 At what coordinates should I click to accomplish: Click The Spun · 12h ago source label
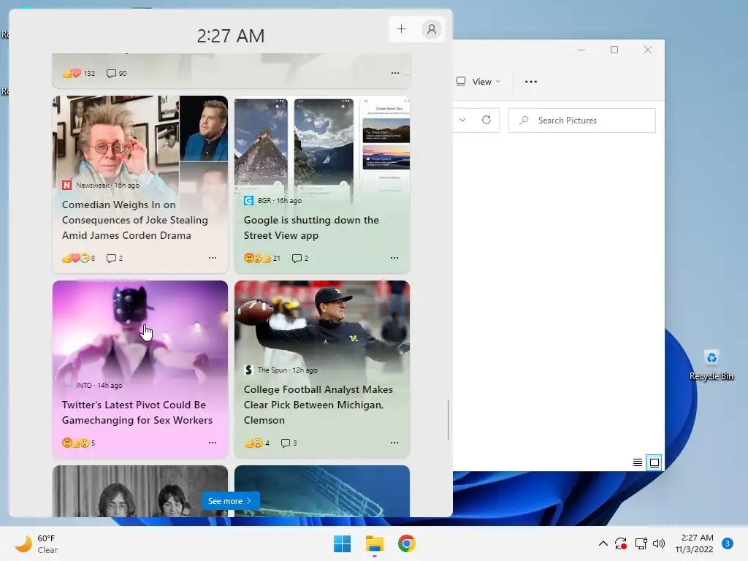click(x=287, y=370)
